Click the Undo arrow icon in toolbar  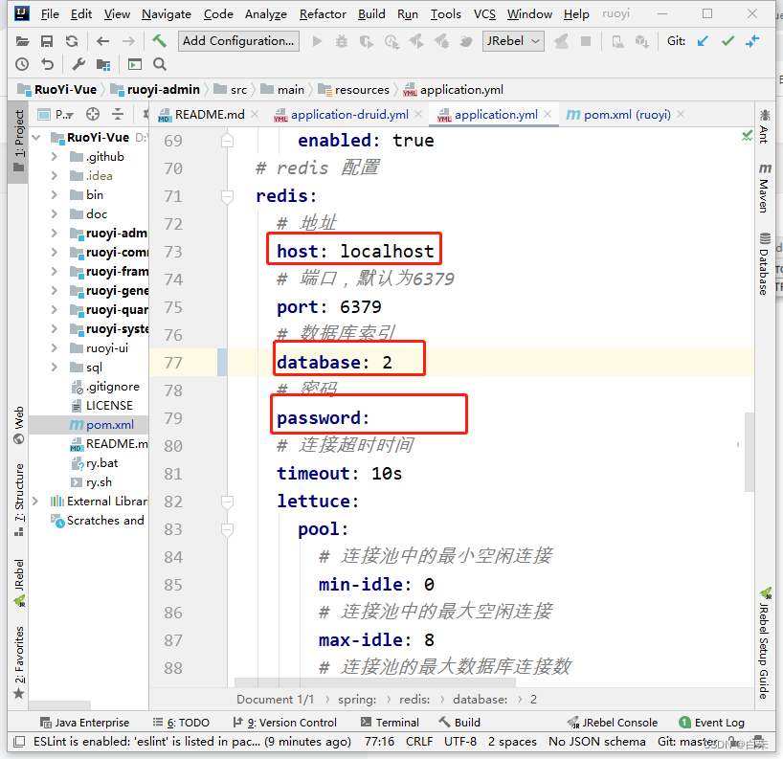pyautogui.click(x=48, y=64)
